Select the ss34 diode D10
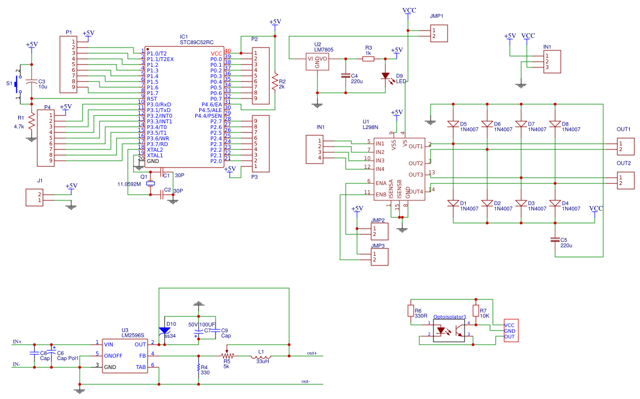 click(165, 331)
